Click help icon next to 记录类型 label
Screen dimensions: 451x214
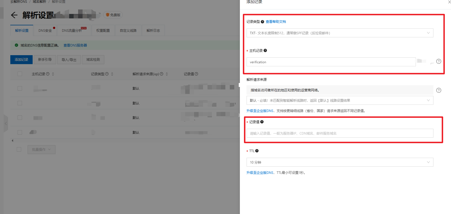(262, 22)
